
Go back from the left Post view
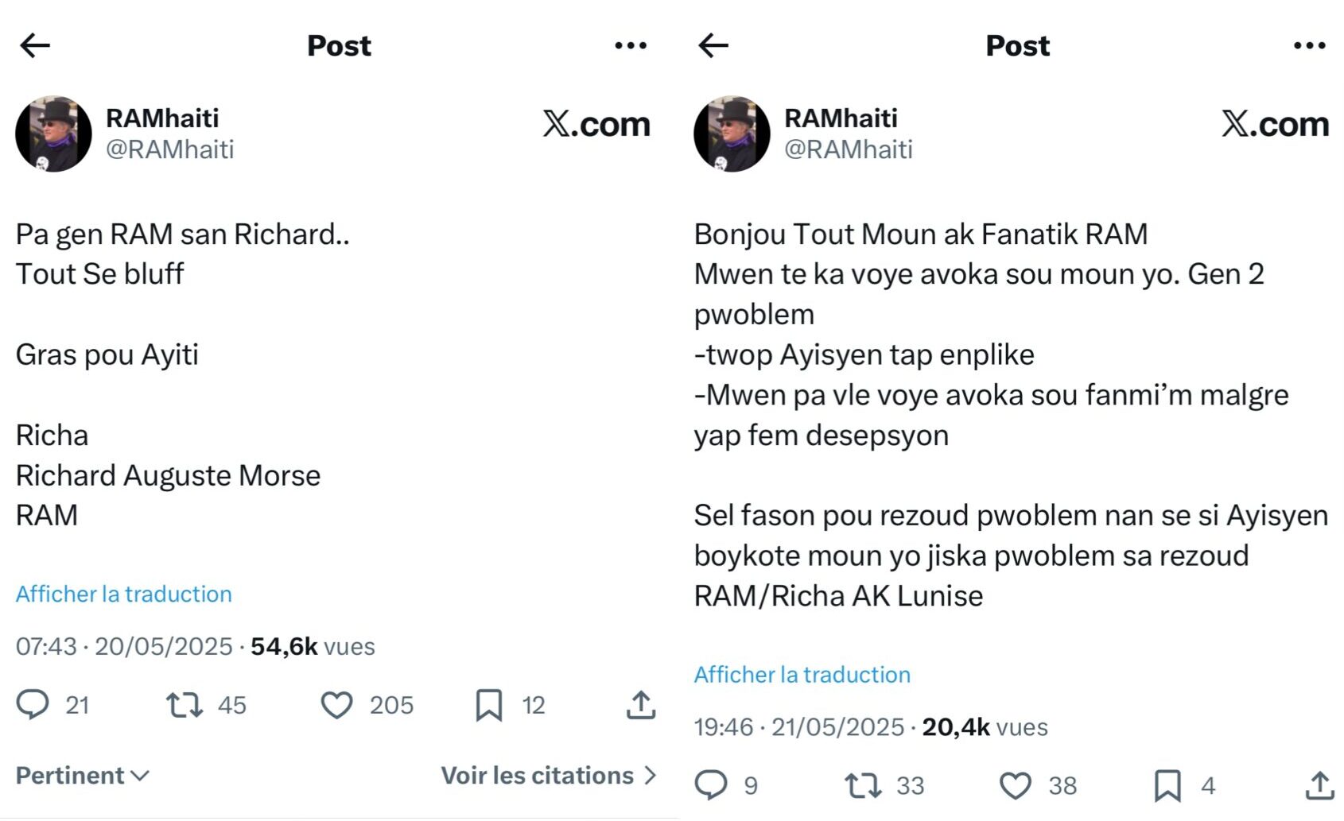tap(33, 45)
